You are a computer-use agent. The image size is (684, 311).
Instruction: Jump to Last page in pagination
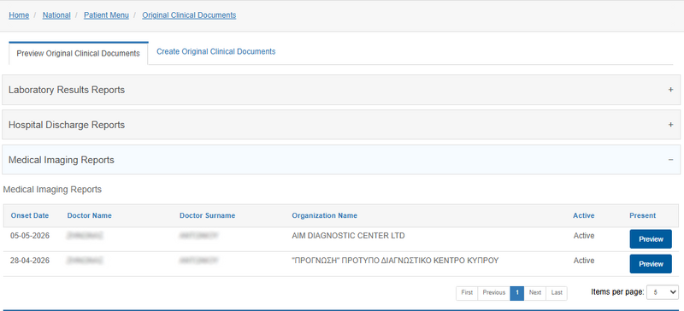557,293
